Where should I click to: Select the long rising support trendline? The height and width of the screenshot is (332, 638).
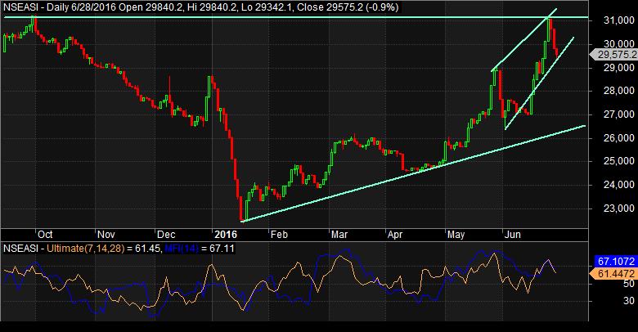pos(413,173)
